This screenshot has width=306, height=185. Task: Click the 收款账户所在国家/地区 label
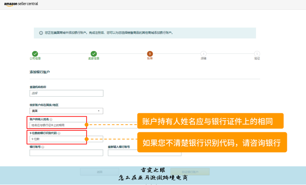coord(44,105)
